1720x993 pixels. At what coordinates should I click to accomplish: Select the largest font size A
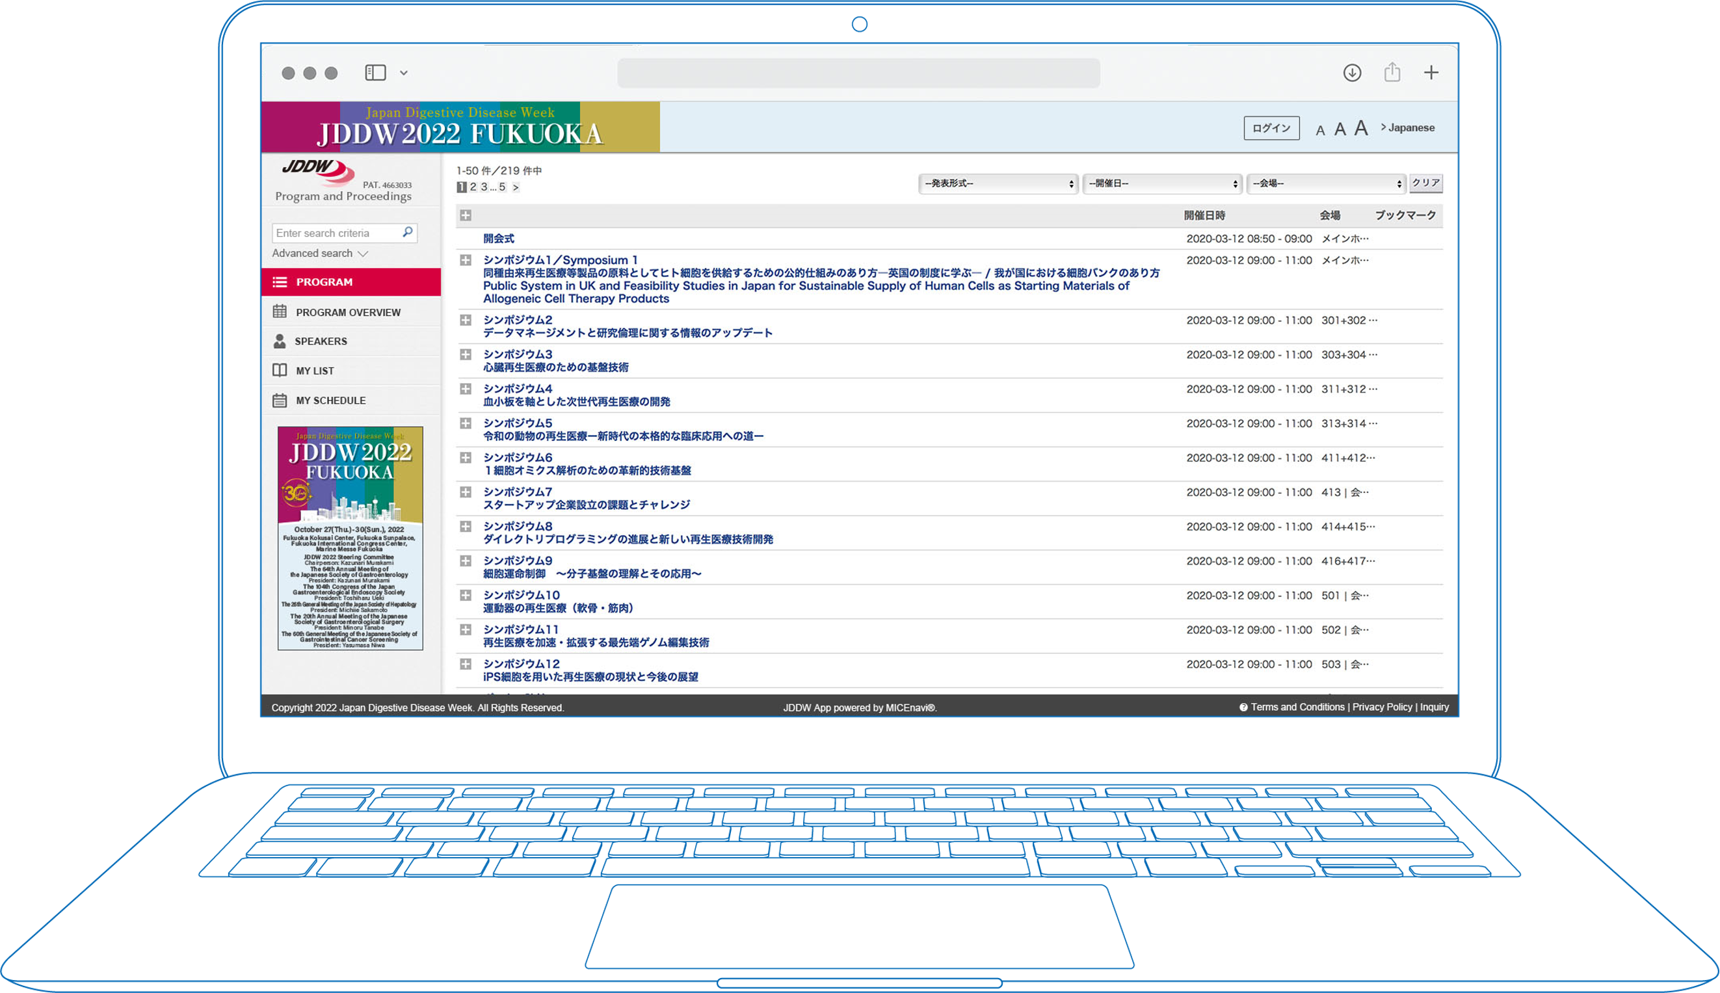1360,127
